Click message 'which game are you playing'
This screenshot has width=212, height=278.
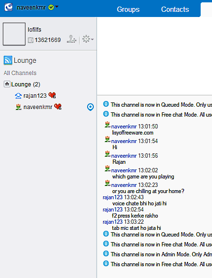[143, 177]
